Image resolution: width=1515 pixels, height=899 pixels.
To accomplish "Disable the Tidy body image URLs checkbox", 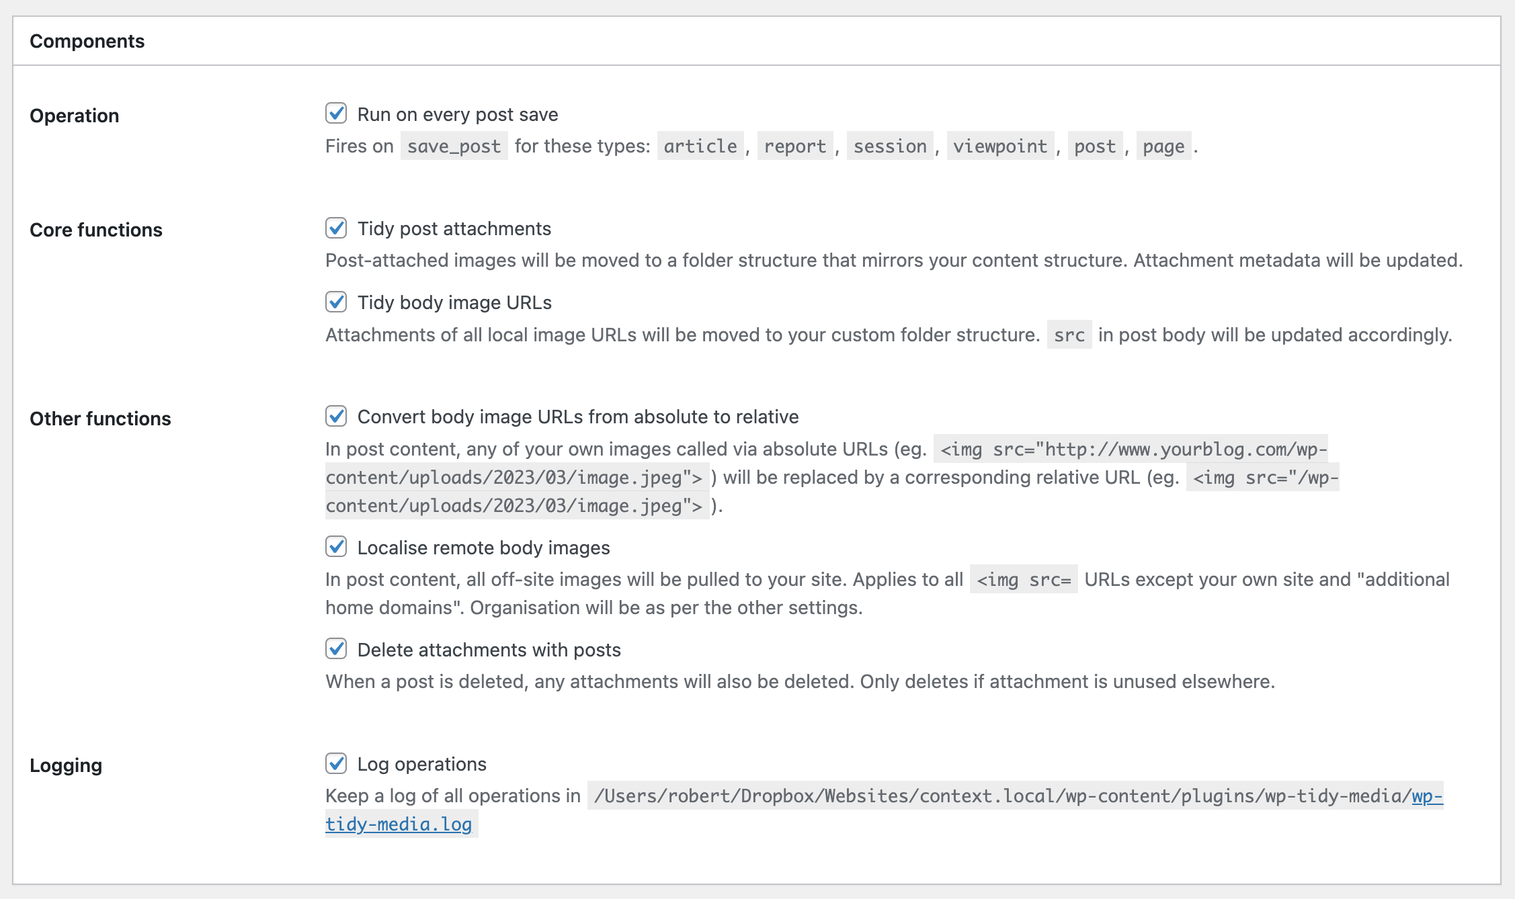I will tap(336, 302).
